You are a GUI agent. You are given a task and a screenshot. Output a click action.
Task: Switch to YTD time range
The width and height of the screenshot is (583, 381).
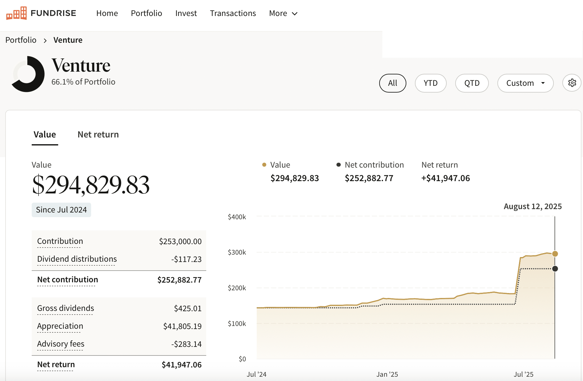430,83
